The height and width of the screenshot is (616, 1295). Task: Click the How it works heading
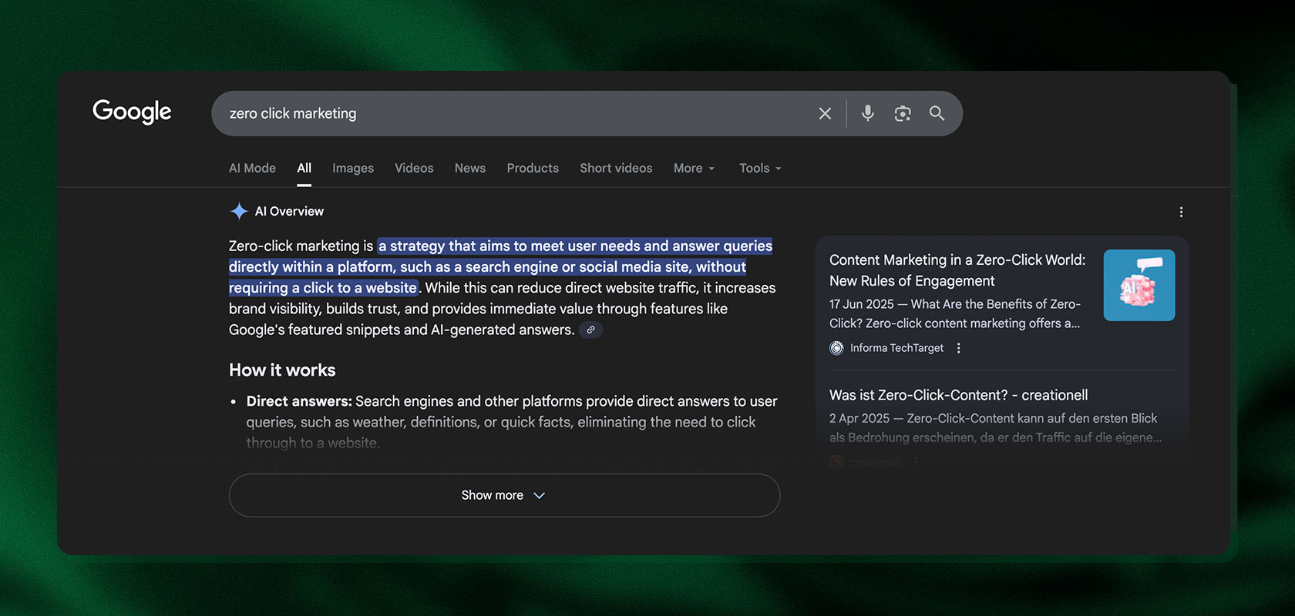282,370
